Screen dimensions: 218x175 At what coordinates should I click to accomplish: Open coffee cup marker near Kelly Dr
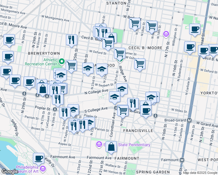click(x=38, y=158)
